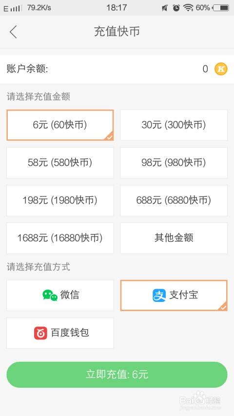Tap the battery indicator icon
The image size is (234, 416).
(221, 8)
